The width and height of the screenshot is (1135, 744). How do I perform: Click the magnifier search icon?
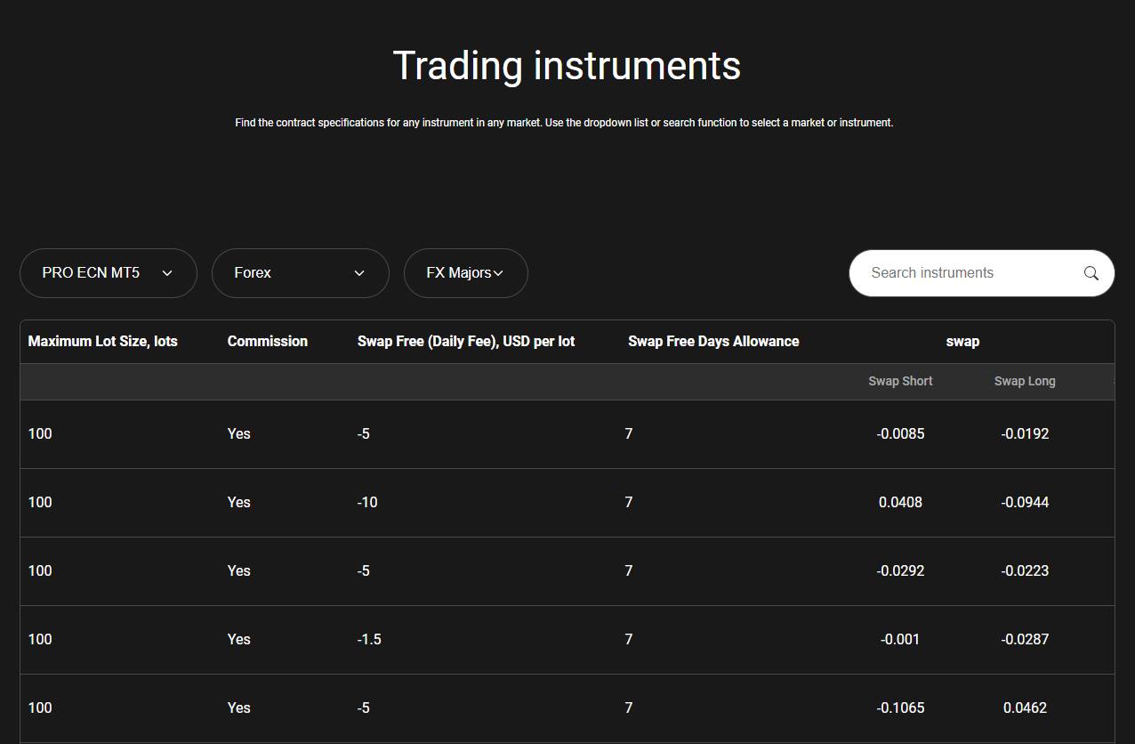1091,273
